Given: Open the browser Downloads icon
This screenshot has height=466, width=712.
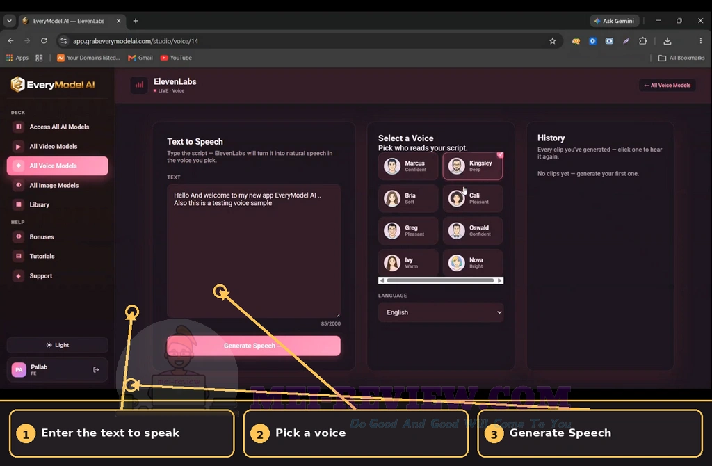Looking at the screenshot, I should click(x=667, y=41).
